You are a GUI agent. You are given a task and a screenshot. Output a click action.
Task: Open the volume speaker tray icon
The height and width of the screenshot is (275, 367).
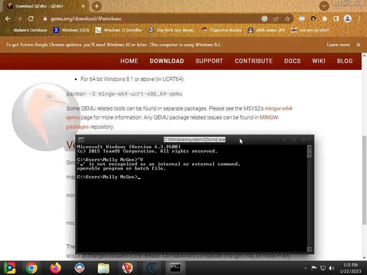(332, 268)
